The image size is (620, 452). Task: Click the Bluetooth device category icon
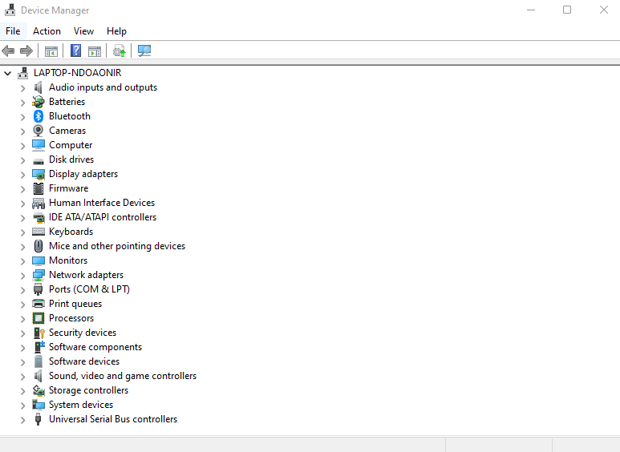38,116
